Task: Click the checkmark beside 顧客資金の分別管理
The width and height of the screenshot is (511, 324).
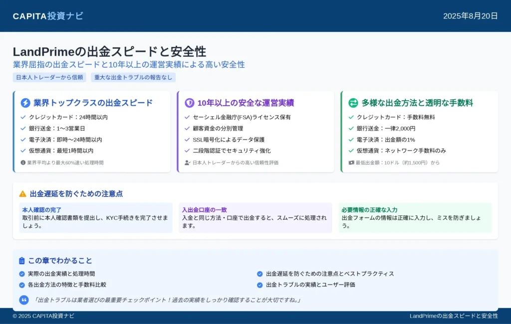Action: [x=187, y=128]
